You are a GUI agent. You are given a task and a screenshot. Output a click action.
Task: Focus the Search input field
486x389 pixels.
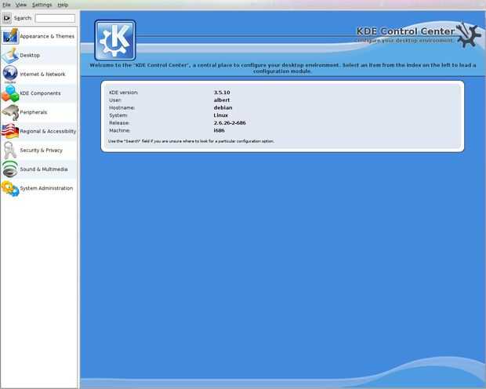click(x=55, y=18)
